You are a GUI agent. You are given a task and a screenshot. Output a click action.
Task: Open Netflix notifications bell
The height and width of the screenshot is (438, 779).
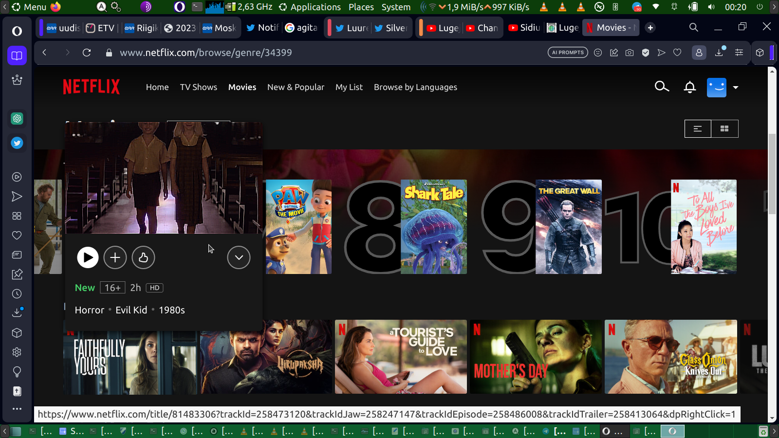689,87
